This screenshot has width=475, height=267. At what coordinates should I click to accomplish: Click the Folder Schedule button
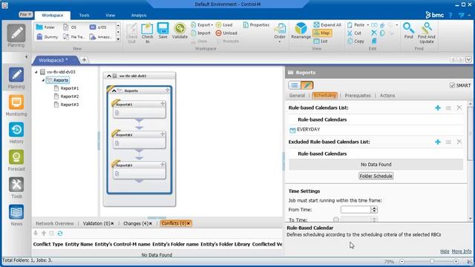[376, 177]
